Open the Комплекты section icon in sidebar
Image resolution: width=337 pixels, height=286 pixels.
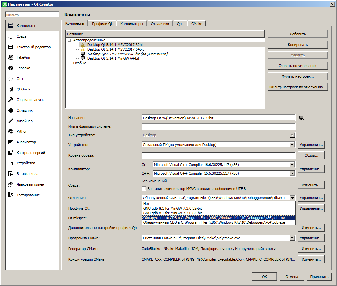click(11, 26)
